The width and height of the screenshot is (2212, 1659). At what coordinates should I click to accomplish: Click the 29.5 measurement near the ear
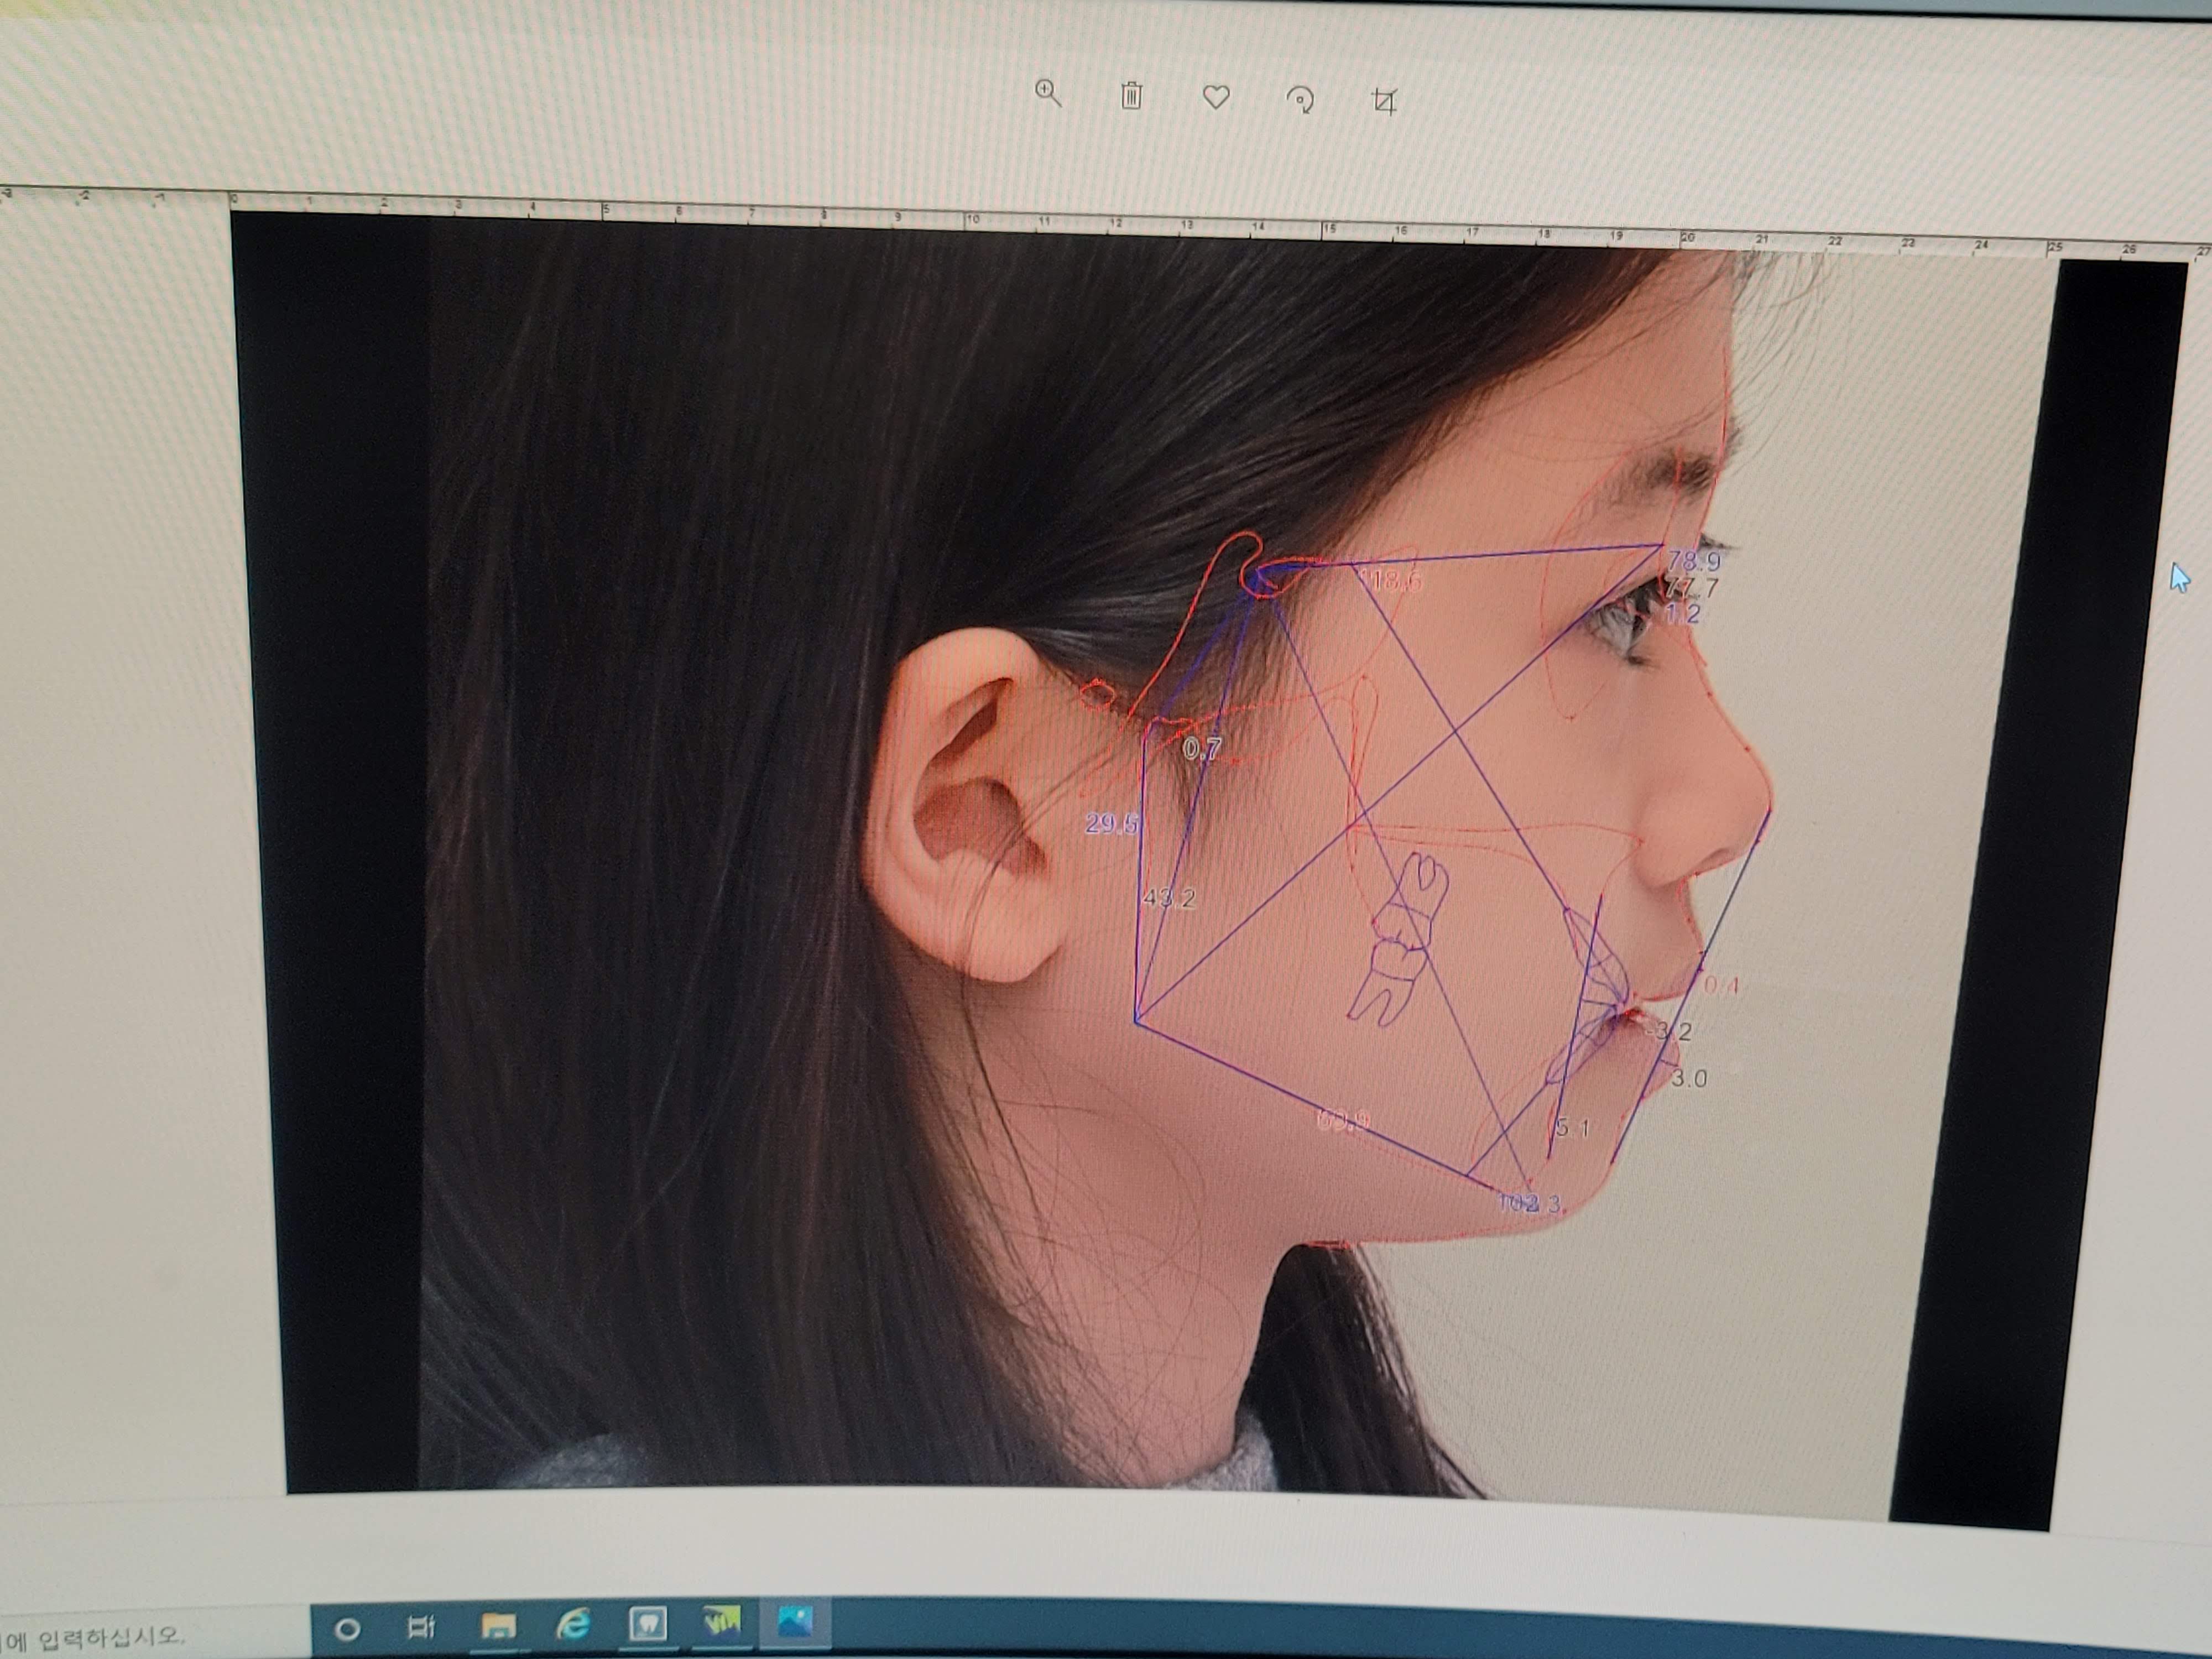pos(1111,824)
